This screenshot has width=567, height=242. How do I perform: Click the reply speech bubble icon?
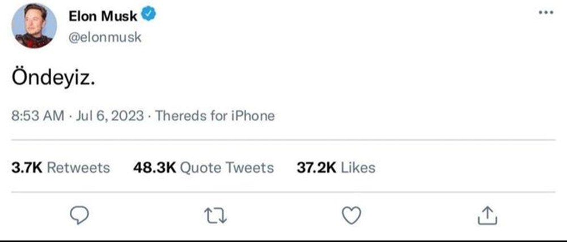(x=79, y=215)
